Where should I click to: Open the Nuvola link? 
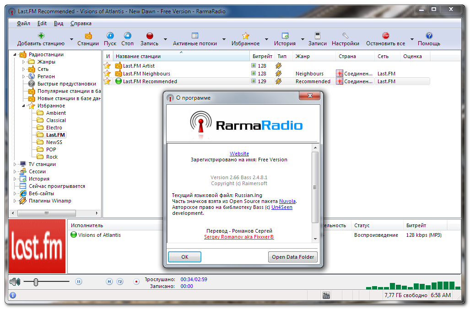(x=287, y=201)
